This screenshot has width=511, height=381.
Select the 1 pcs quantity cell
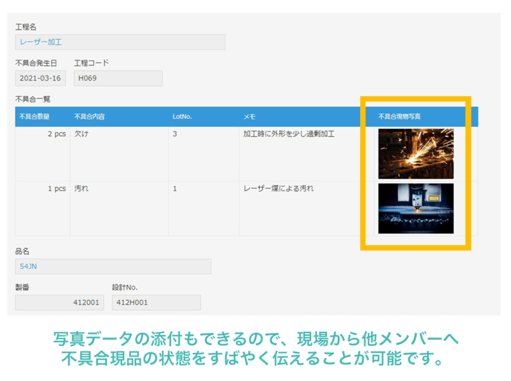(x=43, y=209)
